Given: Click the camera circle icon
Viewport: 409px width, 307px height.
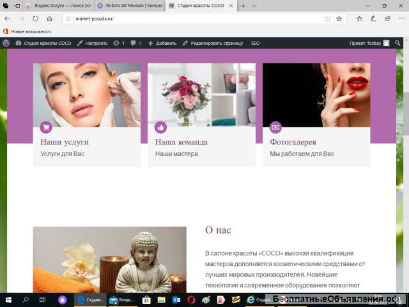Looking at the screenshot, I should 275,127.
